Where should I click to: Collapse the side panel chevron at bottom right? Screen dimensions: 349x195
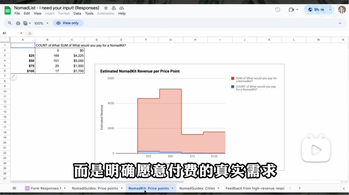pyautogui.click(x=344, y=188)
